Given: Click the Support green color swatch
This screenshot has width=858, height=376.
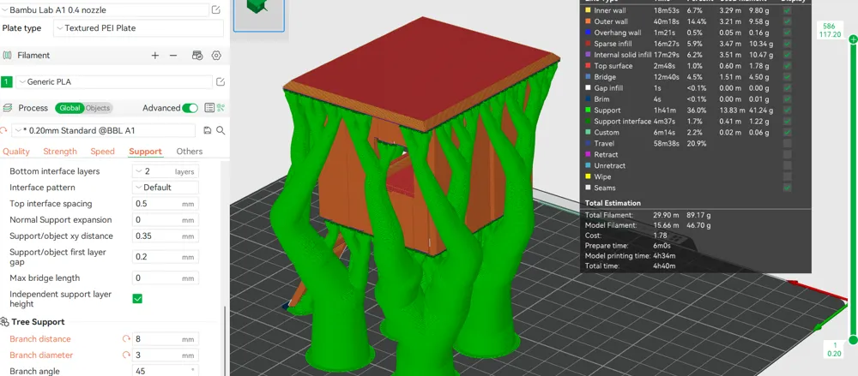Looking at the screenshot, I should point(588,110).
